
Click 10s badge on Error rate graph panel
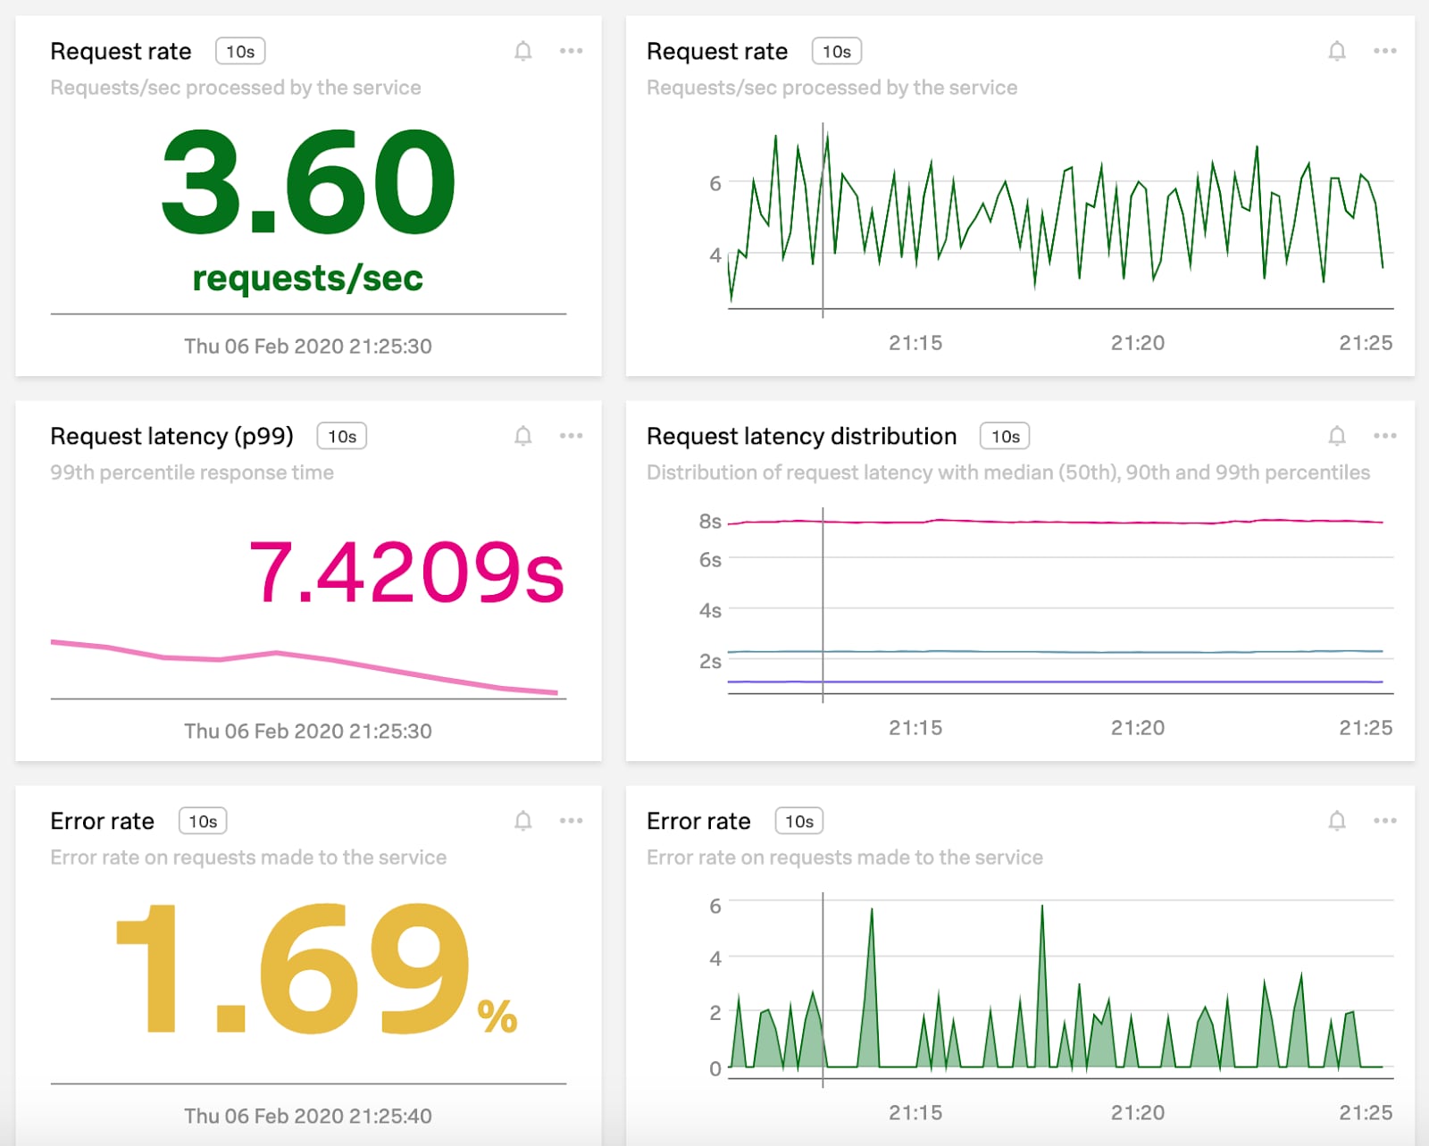click(x=799, y=822)
